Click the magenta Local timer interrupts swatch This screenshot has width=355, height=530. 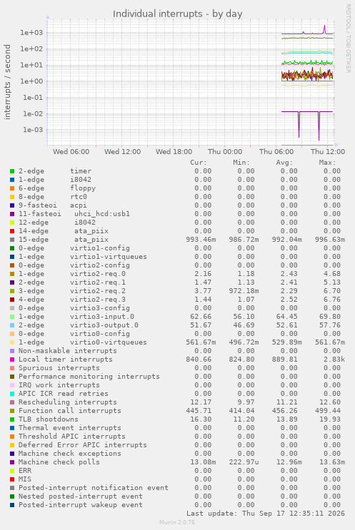[x=12, y=360]
